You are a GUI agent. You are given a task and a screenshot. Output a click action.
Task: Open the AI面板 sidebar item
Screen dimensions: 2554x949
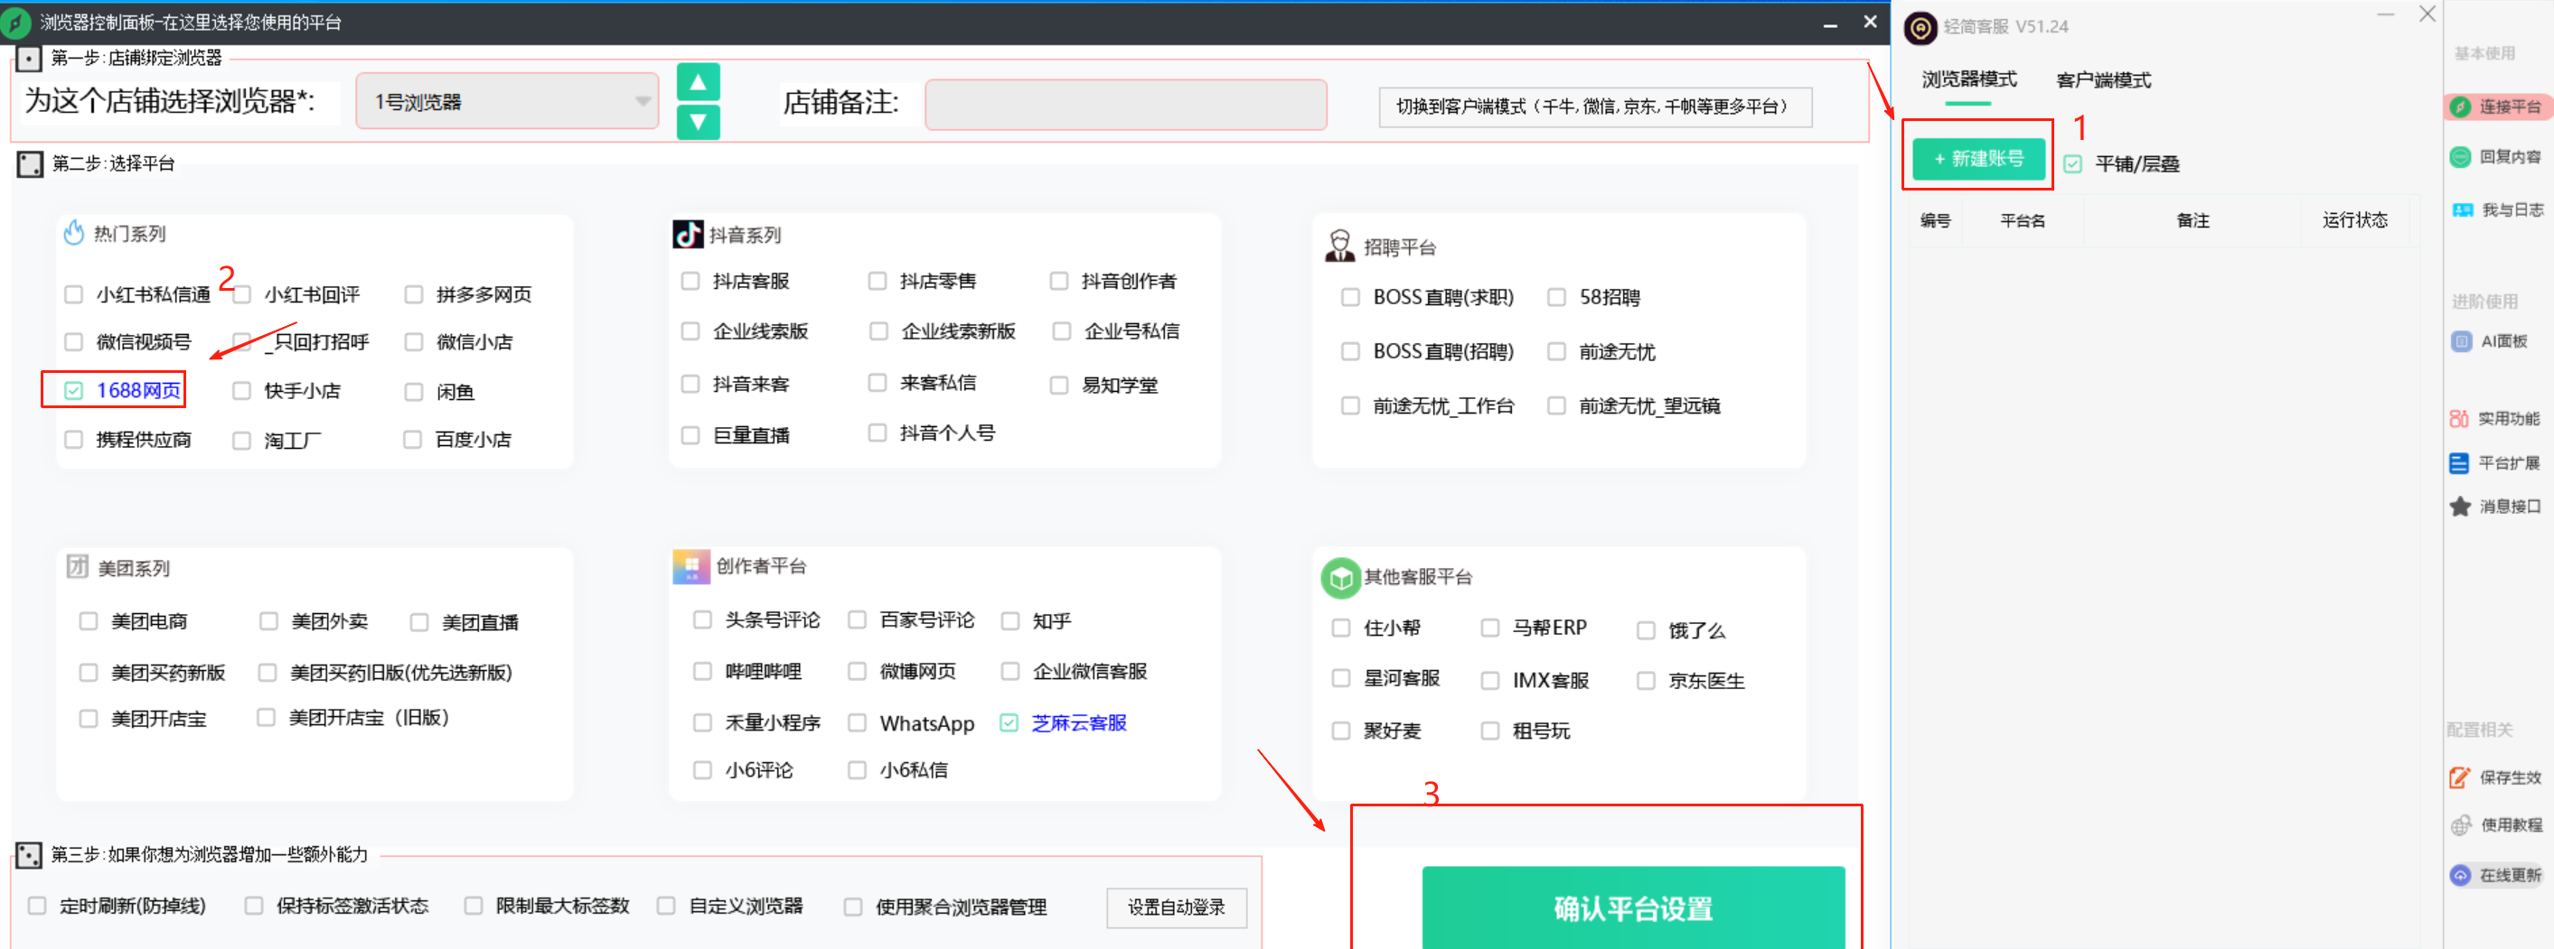pos(2489,340)
